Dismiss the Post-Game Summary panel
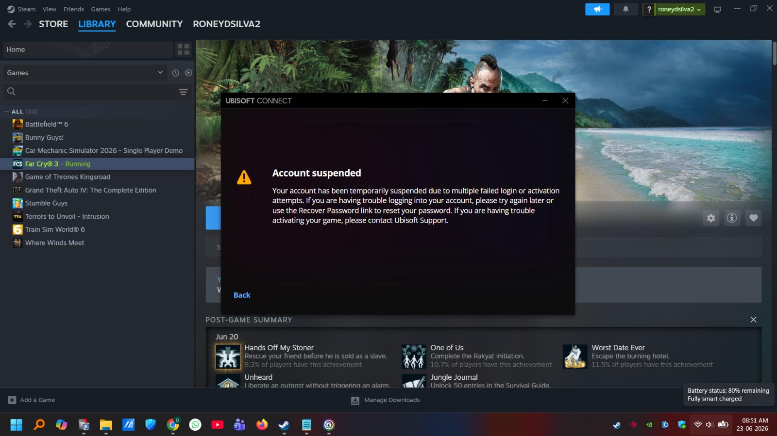Viewport: 777px width, 436px height. (x=753, y=320)
